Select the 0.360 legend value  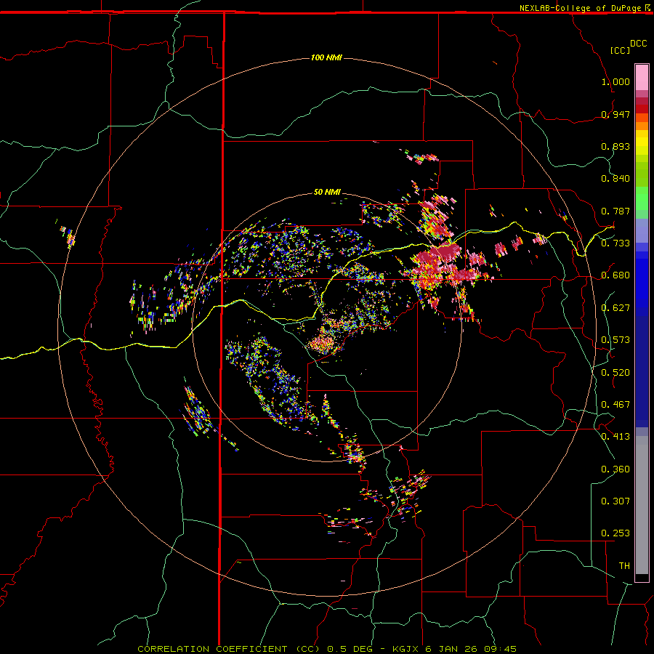(x=615, y=469)
